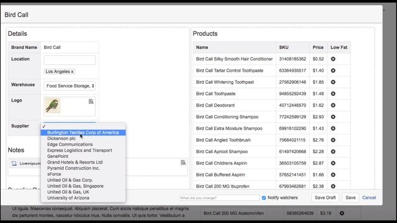Click the Low Fat column header
Viewport: 397px width, 223px height.
point(339,47)
